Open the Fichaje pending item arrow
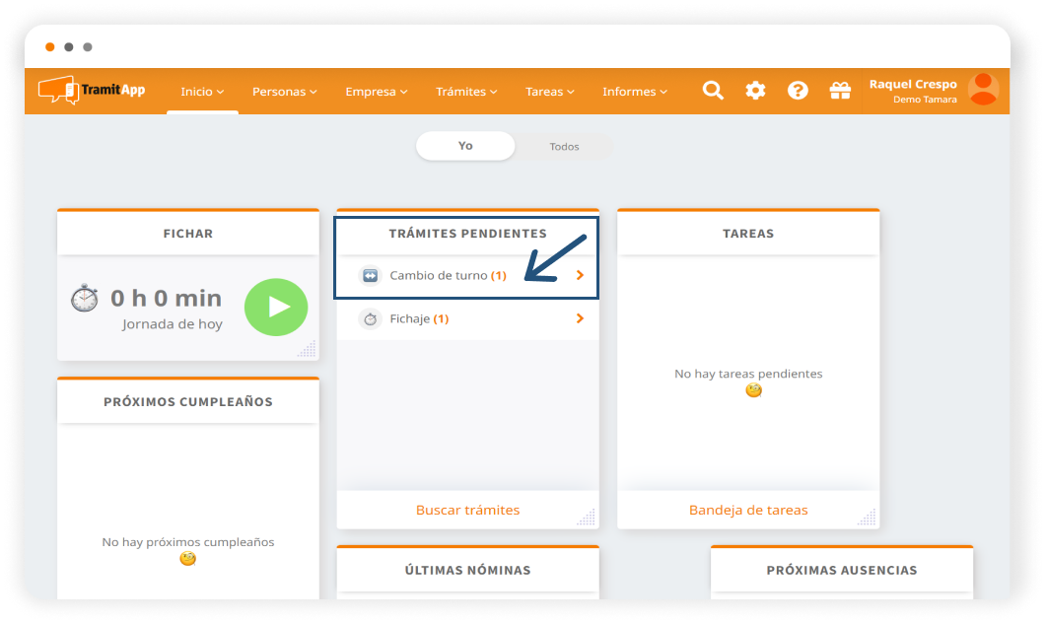 580,318
